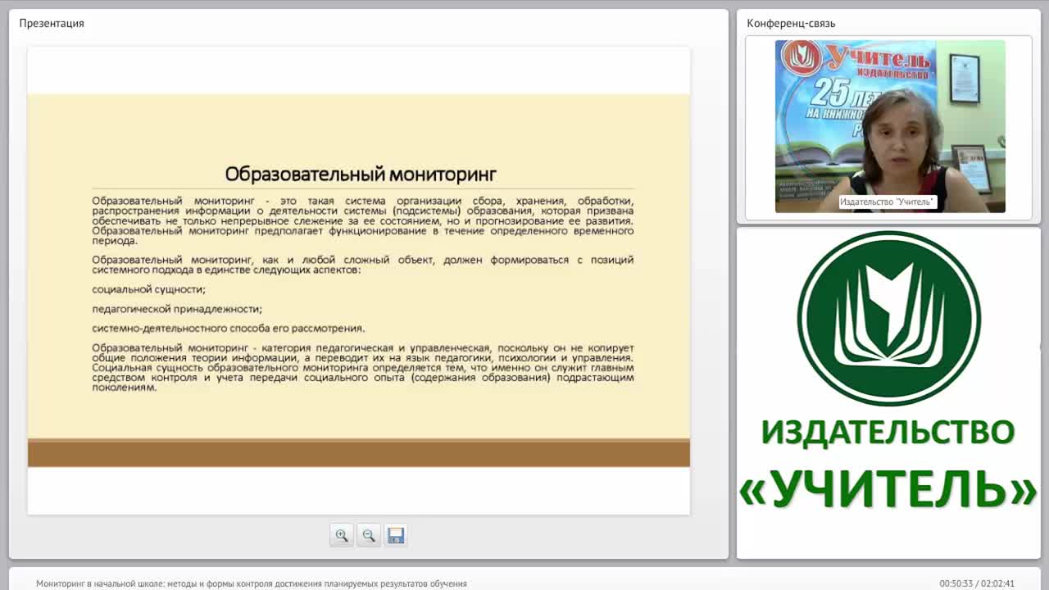Click the playback time 00:50:33 / 02:02:41
The height and width of the screenshot is (590, 1049).
pos(977,583)
